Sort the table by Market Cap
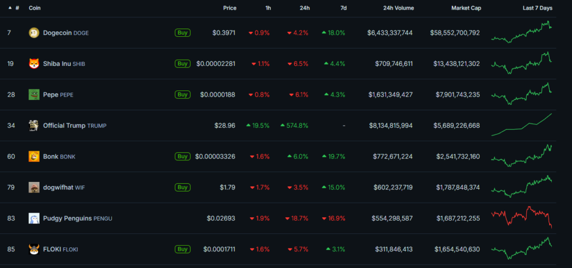Screen dimensions: 572x268 466,8
